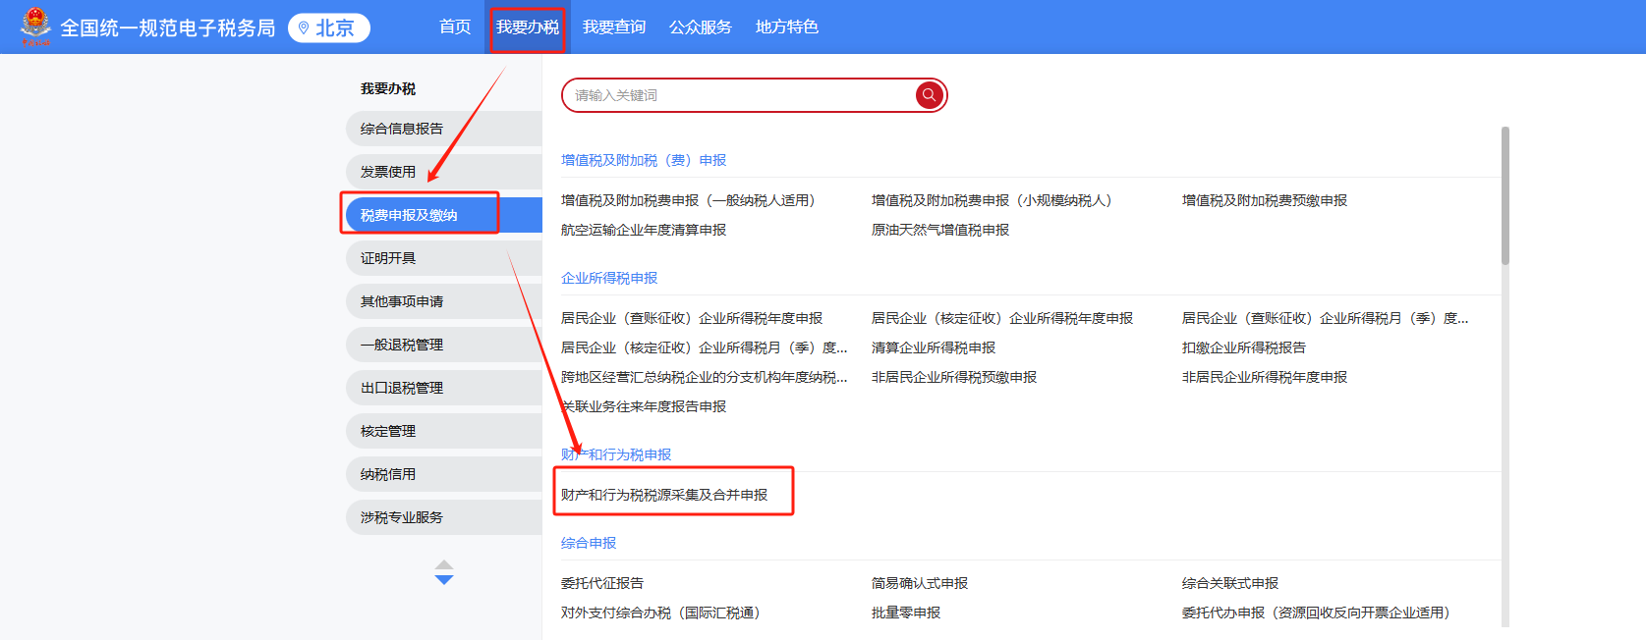Click the sidebar up arrow

point(444,564)
